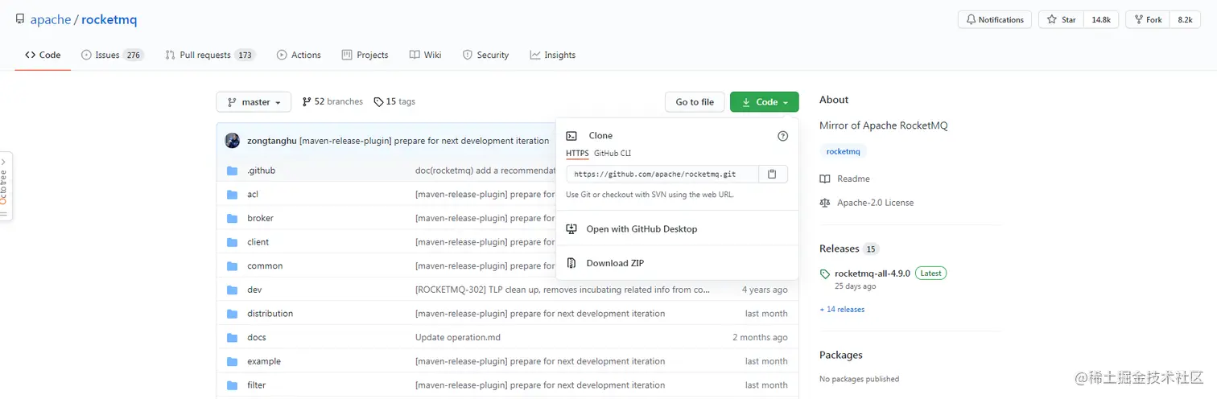Viewport: 1217px width, 399px height.
Task: Click the tags icon beside 15 tags
Action: (x=378, y=102)
